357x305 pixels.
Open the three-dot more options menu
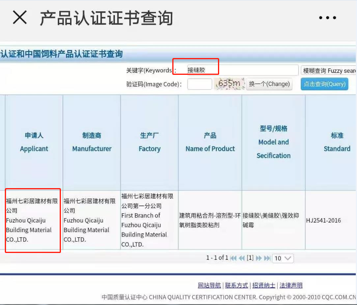point(327,18)
